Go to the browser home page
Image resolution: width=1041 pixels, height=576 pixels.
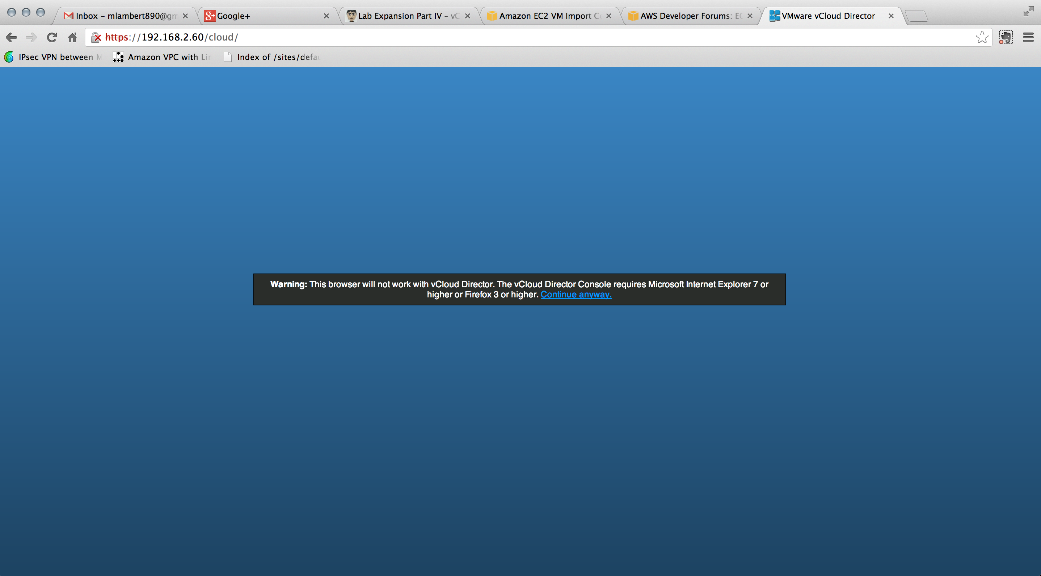pyautogui.click(x=72, y=37)
